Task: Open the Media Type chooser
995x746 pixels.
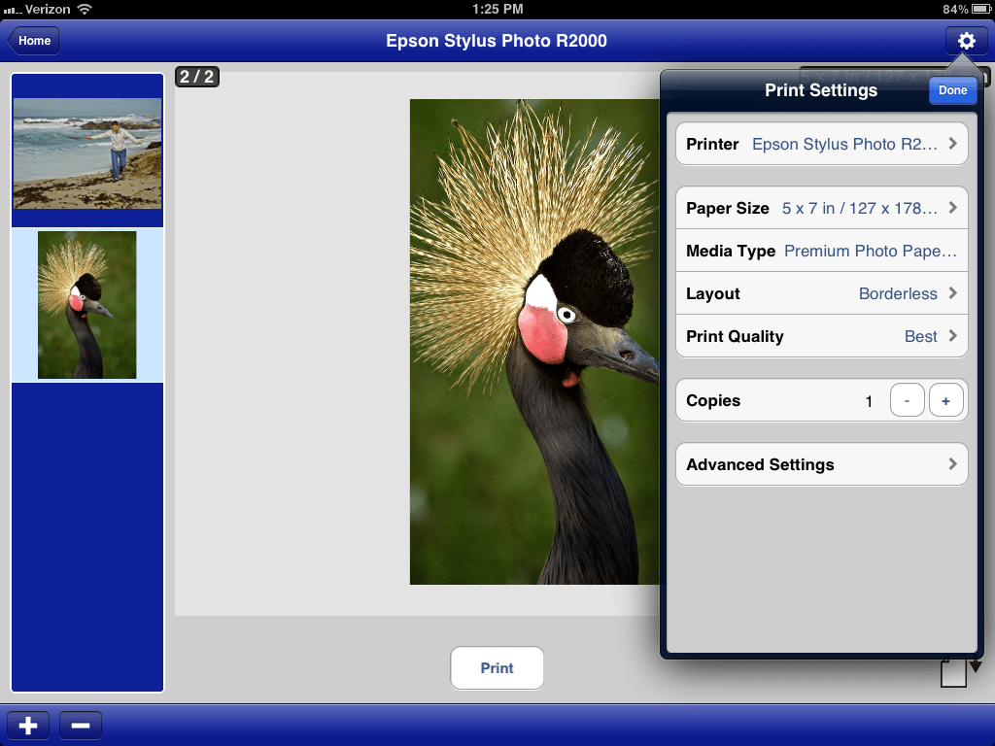Action: coord(821,251)
